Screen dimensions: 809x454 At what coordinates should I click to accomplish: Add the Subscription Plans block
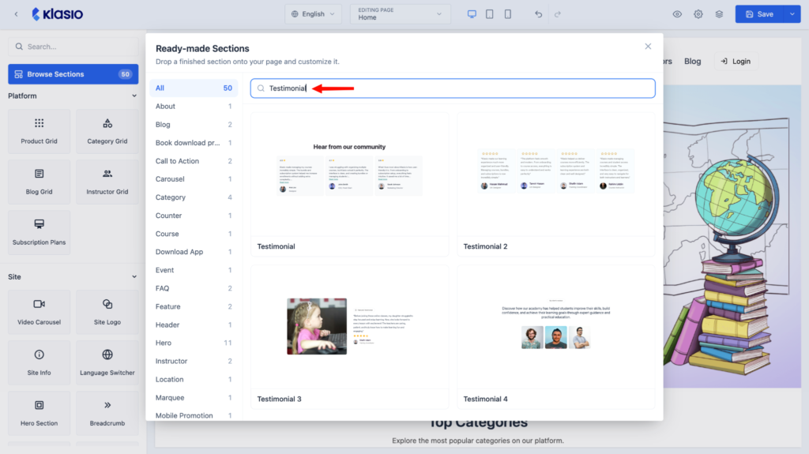pos(40,232)
